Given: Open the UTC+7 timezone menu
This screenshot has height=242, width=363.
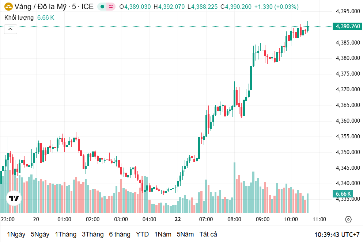Looking at the screenshot, I should coord(337,234).
